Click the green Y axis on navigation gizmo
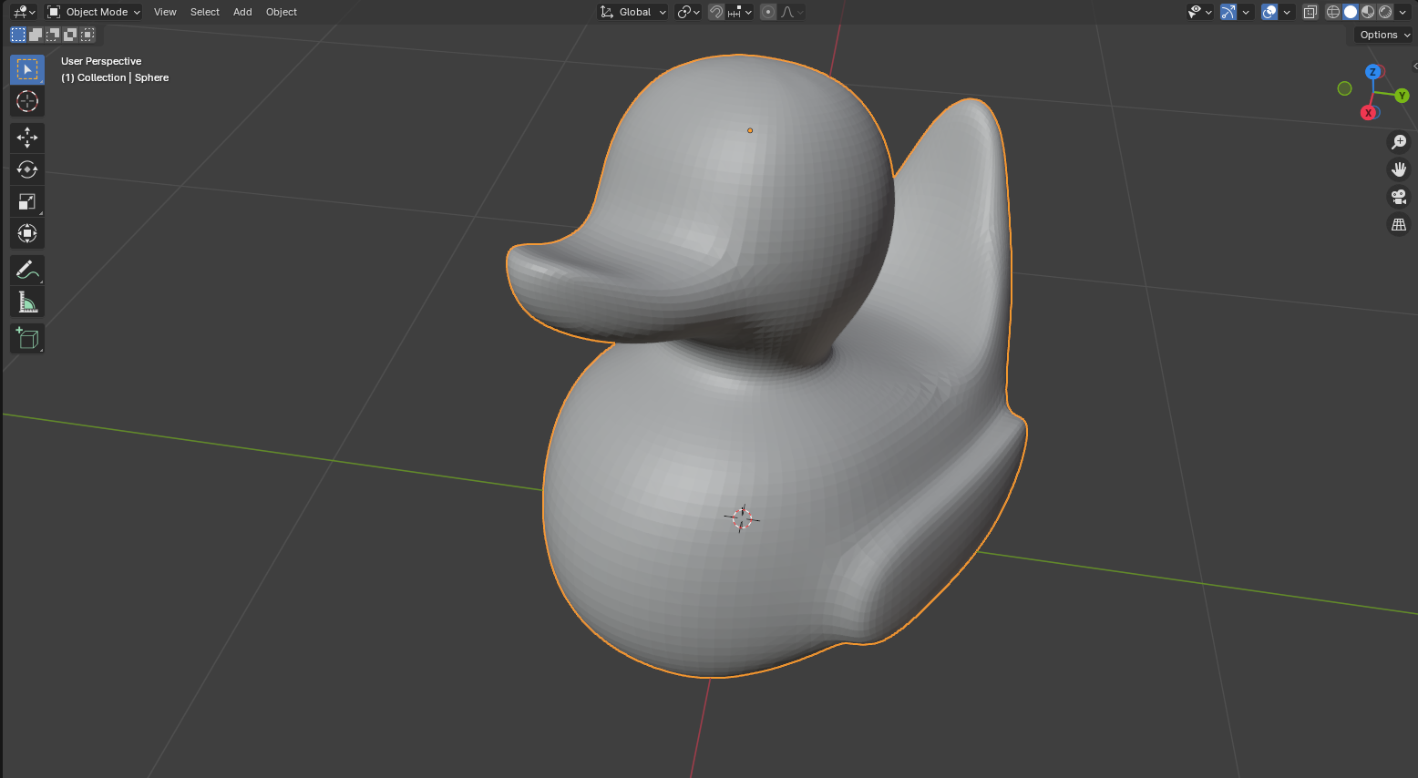Screen dimensions: 1418x778 pos(1402,96)
